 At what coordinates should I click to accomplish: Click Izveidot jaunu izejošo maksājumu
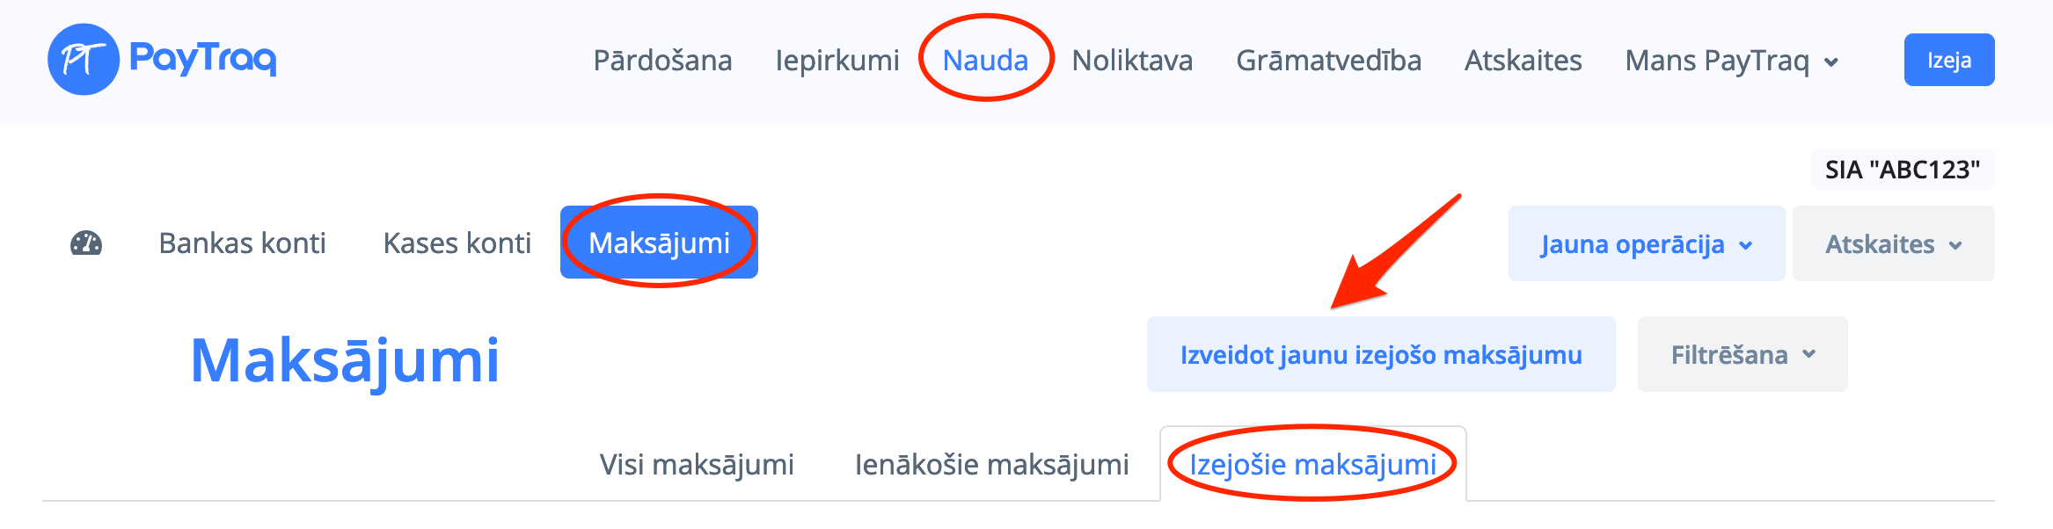click(x=1380, y=355)
